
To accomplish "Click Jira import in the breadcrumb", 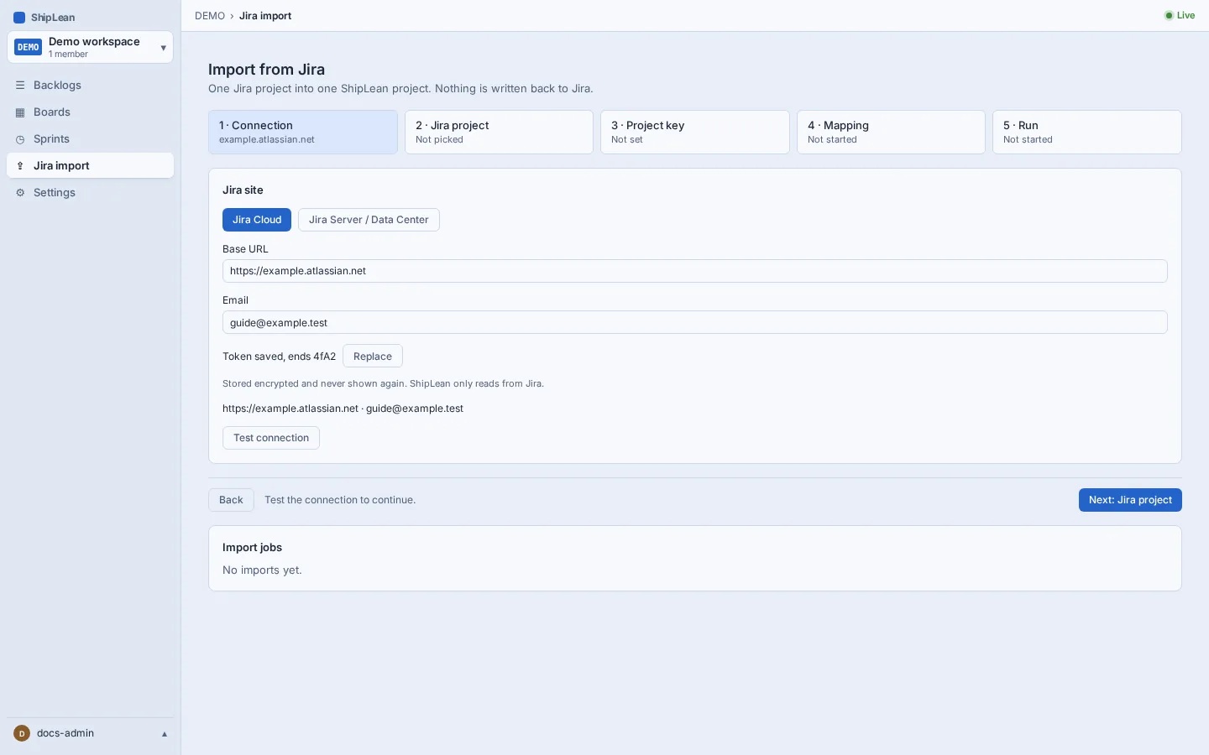I will click(x=265, y=16).
